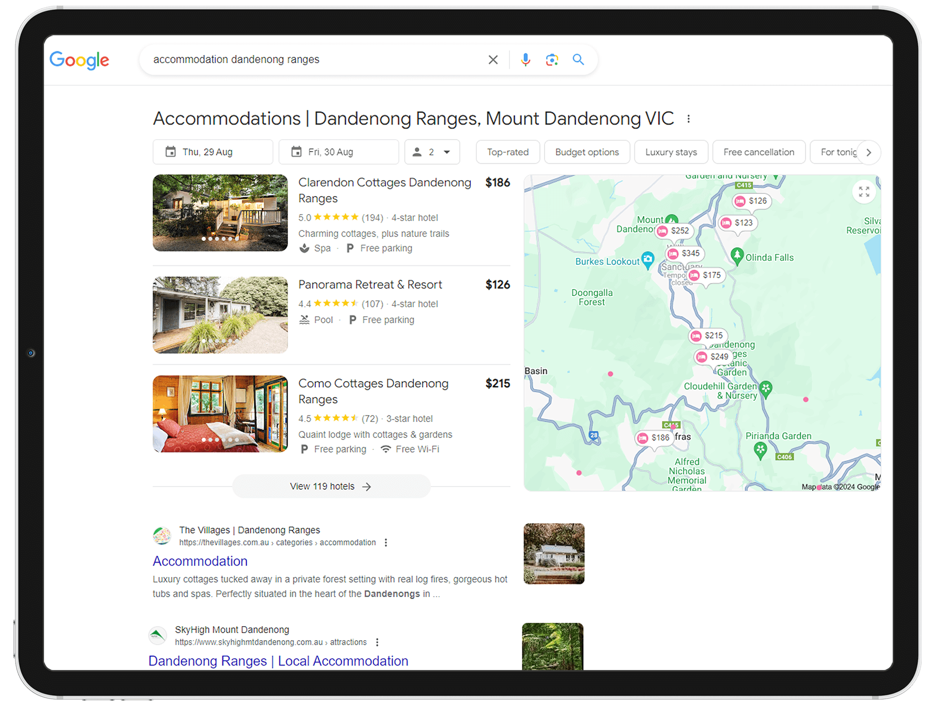Select the $215 map price pin
The height and width of the screenshot is (712, 930).
pos(708,336)
